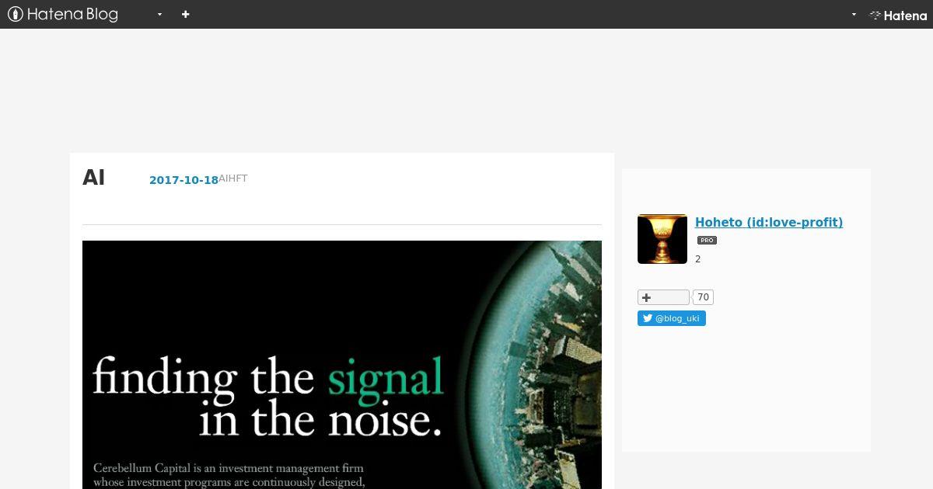The height and width of the screenshot is (489, 933).
Task: Open the Hatena logo at top right
Action: coord(898,15)
